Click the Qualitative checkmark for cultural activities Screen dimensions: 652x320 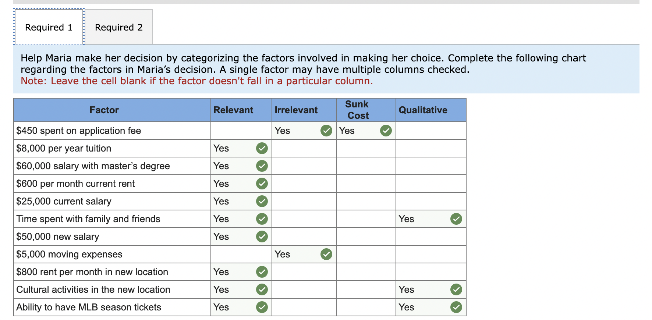(456, 289)
